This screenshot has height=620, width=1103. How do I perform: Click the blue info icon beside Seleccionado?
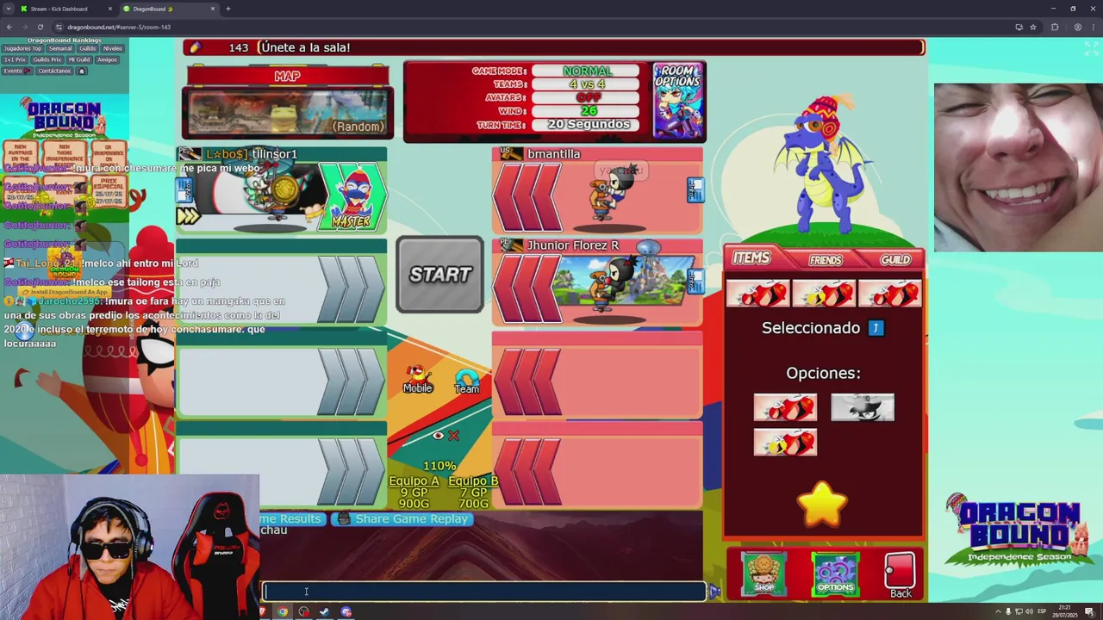(876, 328)
